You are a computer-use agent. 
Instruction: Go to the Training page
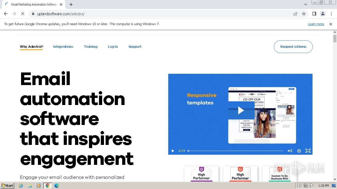click(91, 47)
